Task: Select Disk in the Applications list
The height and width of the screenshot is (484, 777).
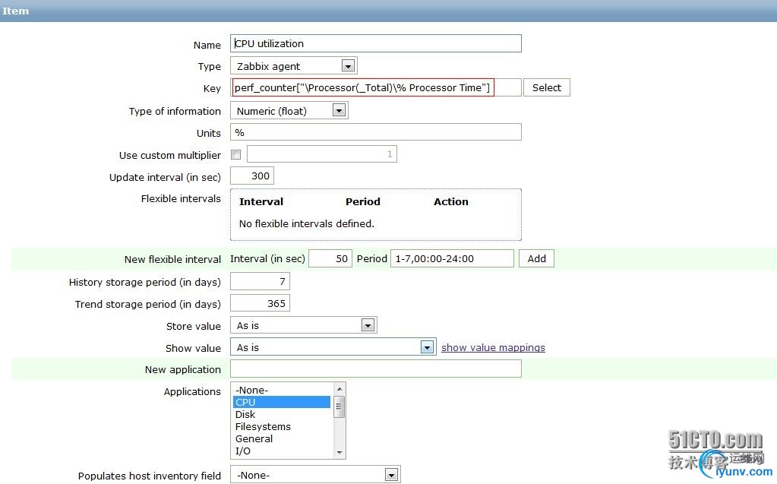Action: [x=282, y=415]
